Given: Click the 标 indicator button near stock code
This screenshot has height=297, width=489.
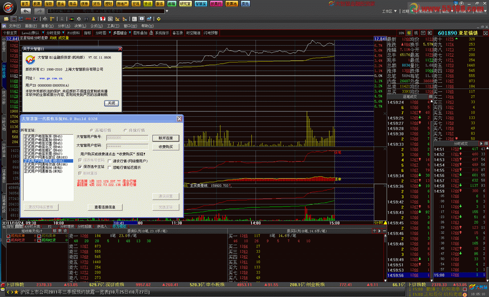Looking at the screenshot, I should (409, 33).
